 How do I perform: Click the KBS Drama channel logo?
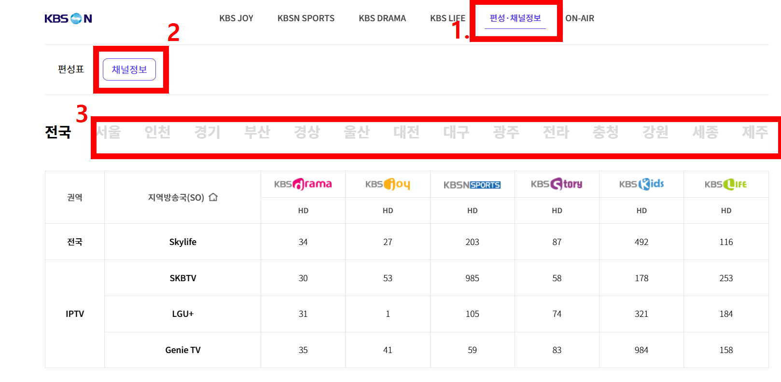pos(303,184)
